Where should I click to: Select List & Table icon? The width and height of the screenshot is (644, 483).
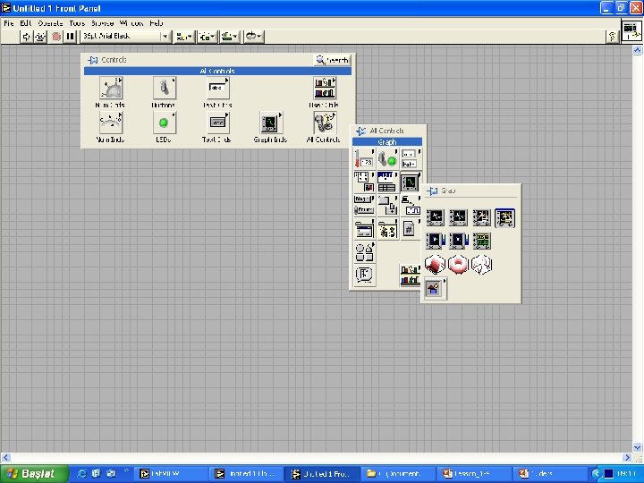[387, 182]
